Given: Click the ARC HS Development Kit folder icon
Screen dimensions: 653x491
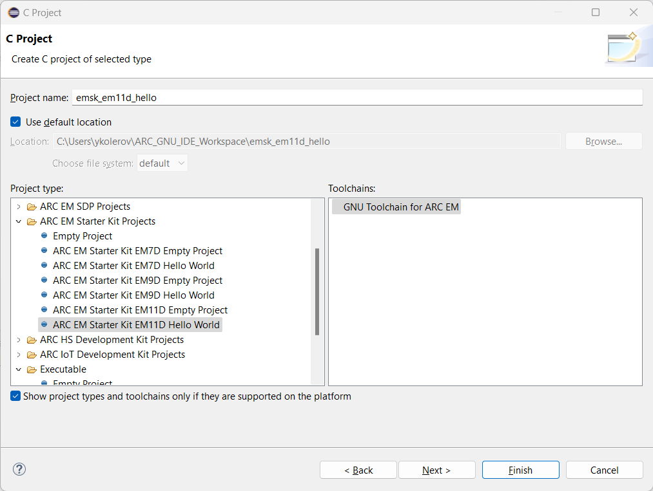Looking at the screenshot, I should tap(32, 340).
